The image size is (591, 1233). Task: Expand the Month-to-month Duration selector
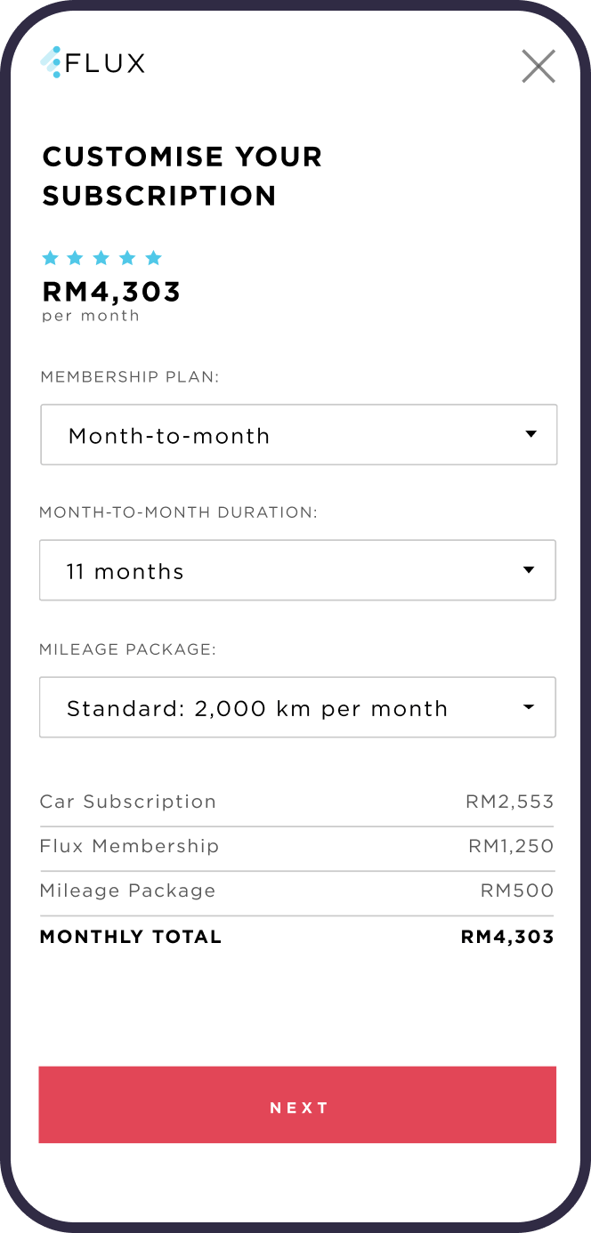tap(297, 570)
